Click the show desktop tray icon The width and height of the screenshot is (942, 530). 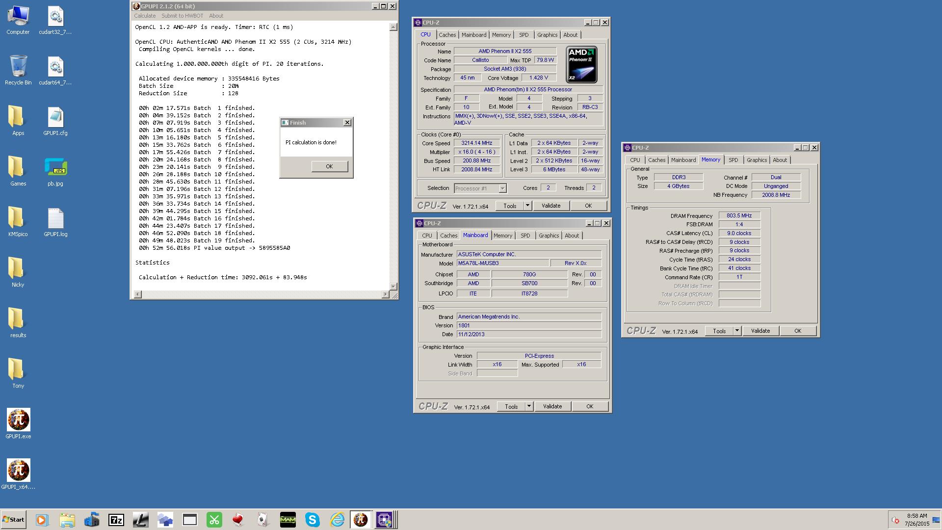coord(936,520)
